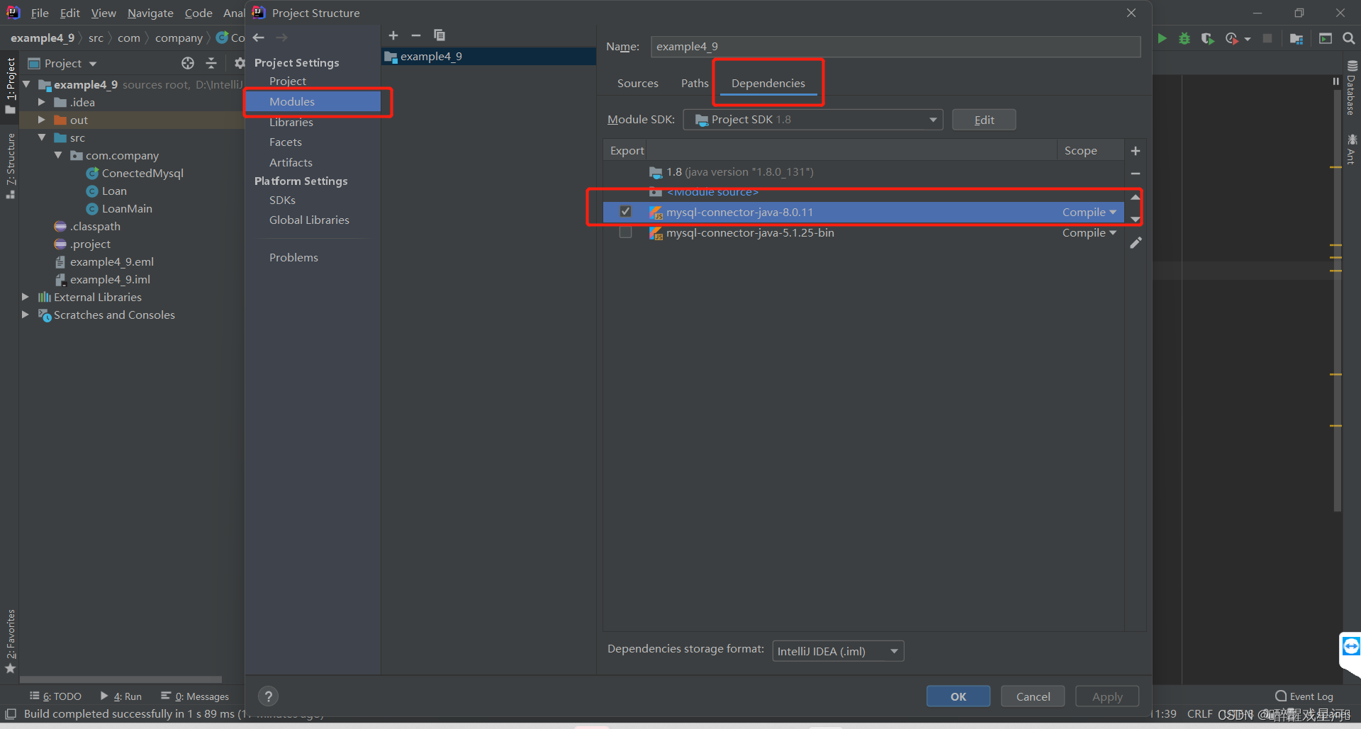
Task: Click the Run with Coverage shield icon
Action: click(1208, 38)
